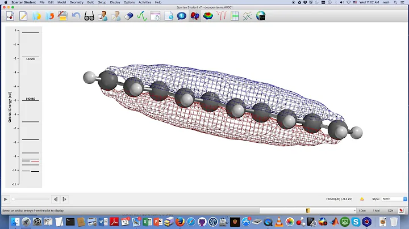Select the LUMO energy level line
This screenshot has height=229, width=409.
point(31,57)
